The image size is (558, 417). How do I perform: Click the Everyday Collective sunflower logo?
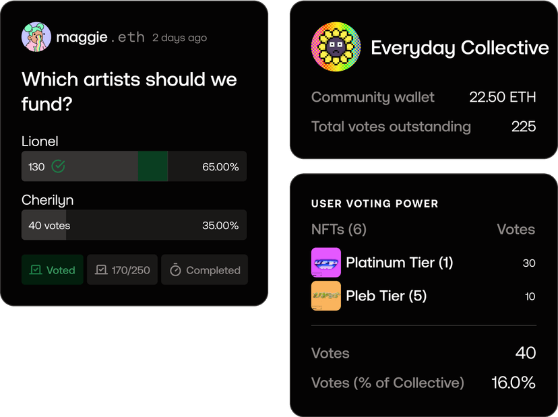[x=336, y=48]
